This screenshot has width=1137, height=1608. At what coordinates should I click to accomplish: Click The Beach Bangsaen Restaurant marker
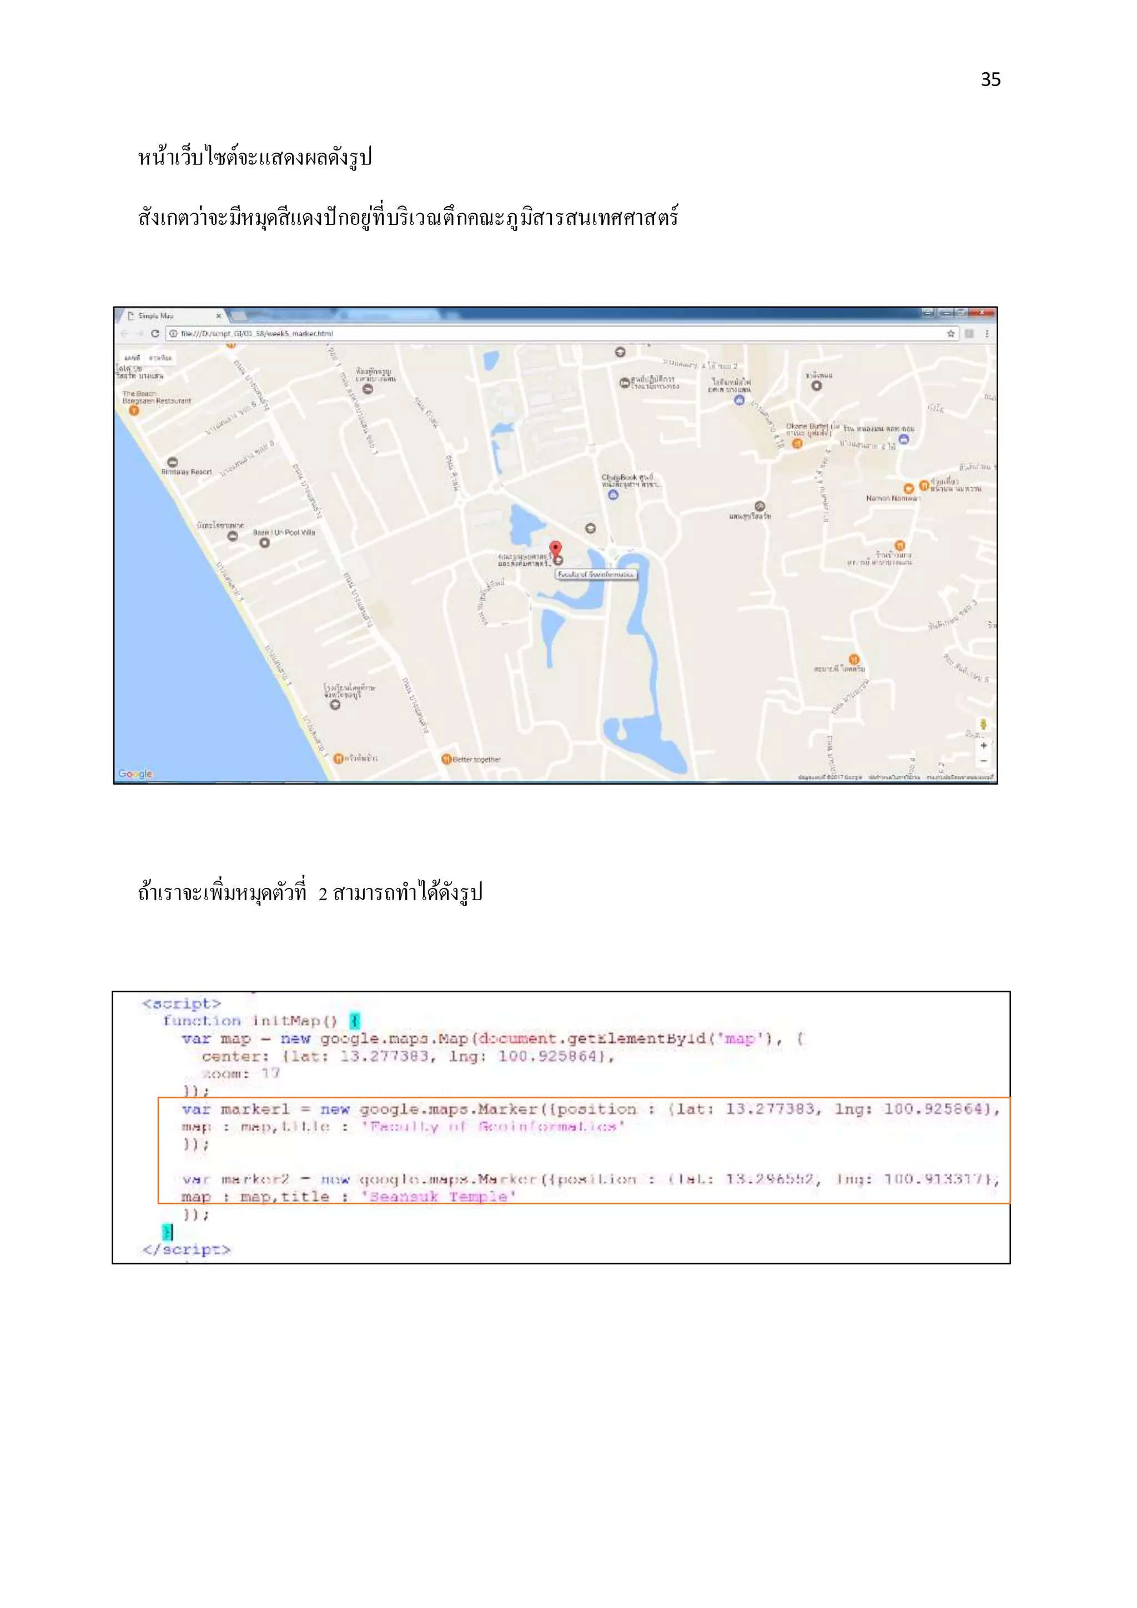click(134, 410)
